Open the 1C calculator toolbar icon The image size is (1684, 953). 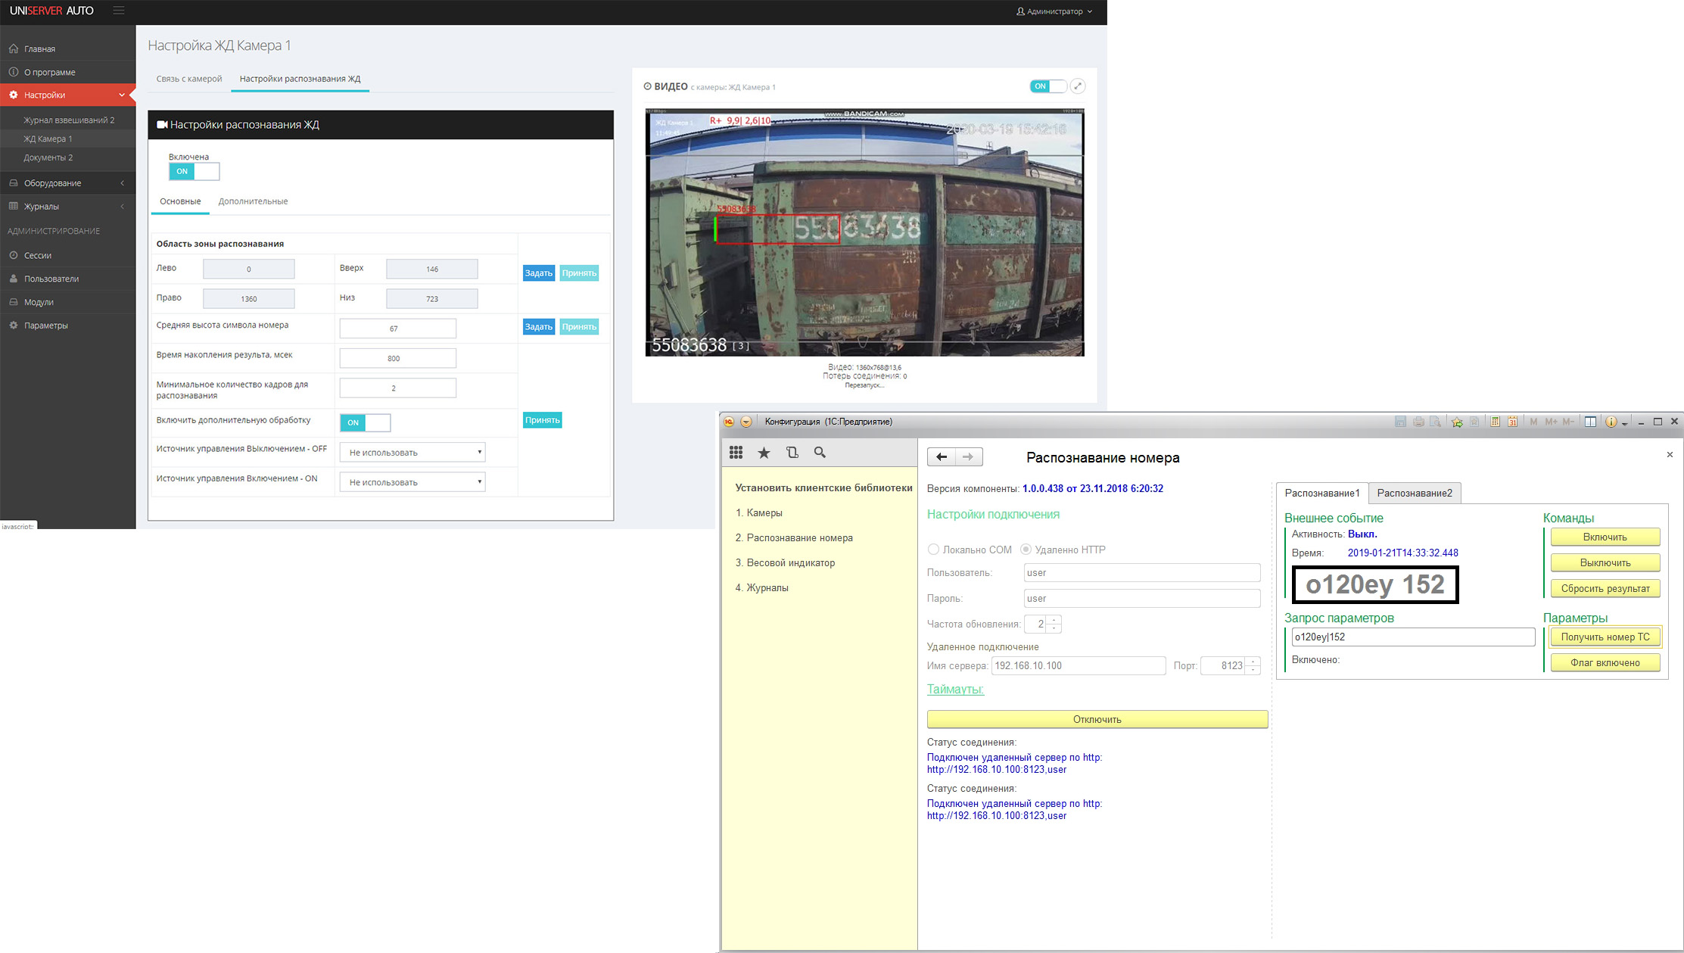pyautogui.click(x=1496, y=422)
